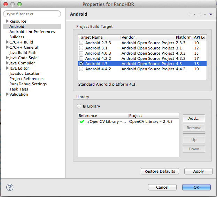Select the Android 4.4.2 target name text
The image size is (217, 197).
[x=98, y=69]
